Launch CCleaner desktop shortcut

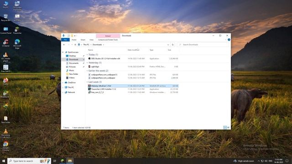pos(5,43)
